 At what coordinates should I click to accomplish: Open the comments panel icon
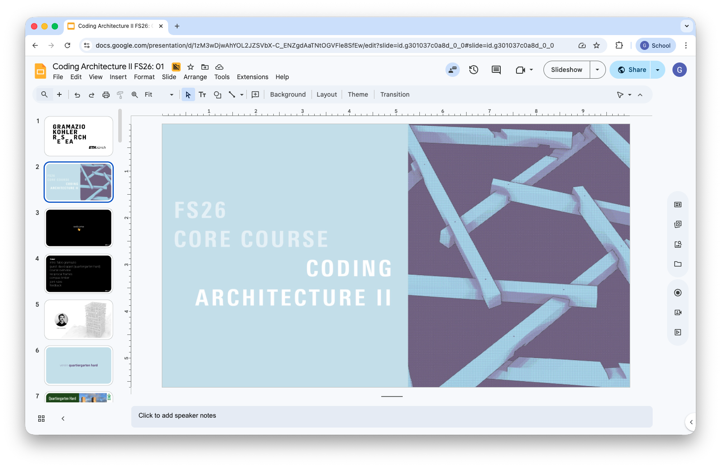[x=496, y=70]
